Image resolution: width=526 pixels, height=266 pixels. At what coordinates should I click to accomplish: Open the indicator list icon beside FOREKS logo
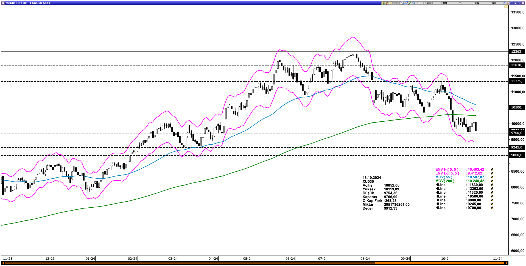pos(402,3)
